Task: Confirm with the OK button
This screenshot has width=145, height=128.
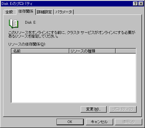Action: pyautogui.click(x=70, y=122)
